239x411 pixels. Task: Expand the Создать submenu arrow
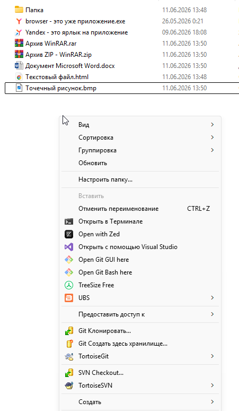pyautogui.click(x=213, y=402)
